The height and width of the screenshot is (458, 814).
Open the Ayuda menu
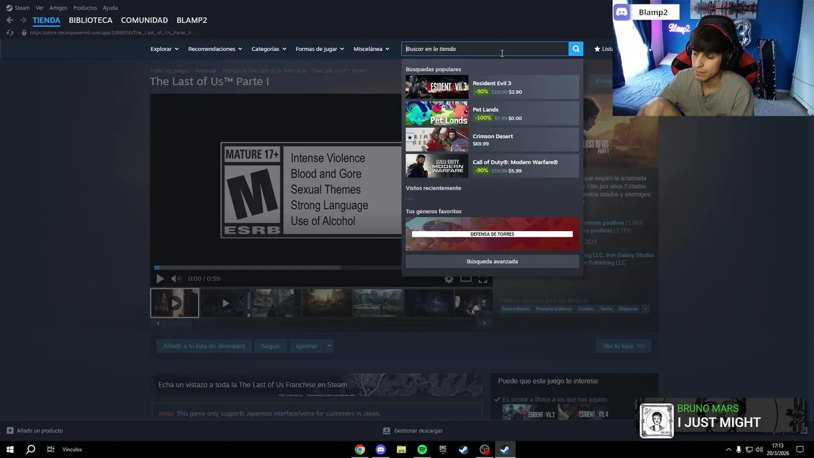pyautogui.click(x=110, y=8)
